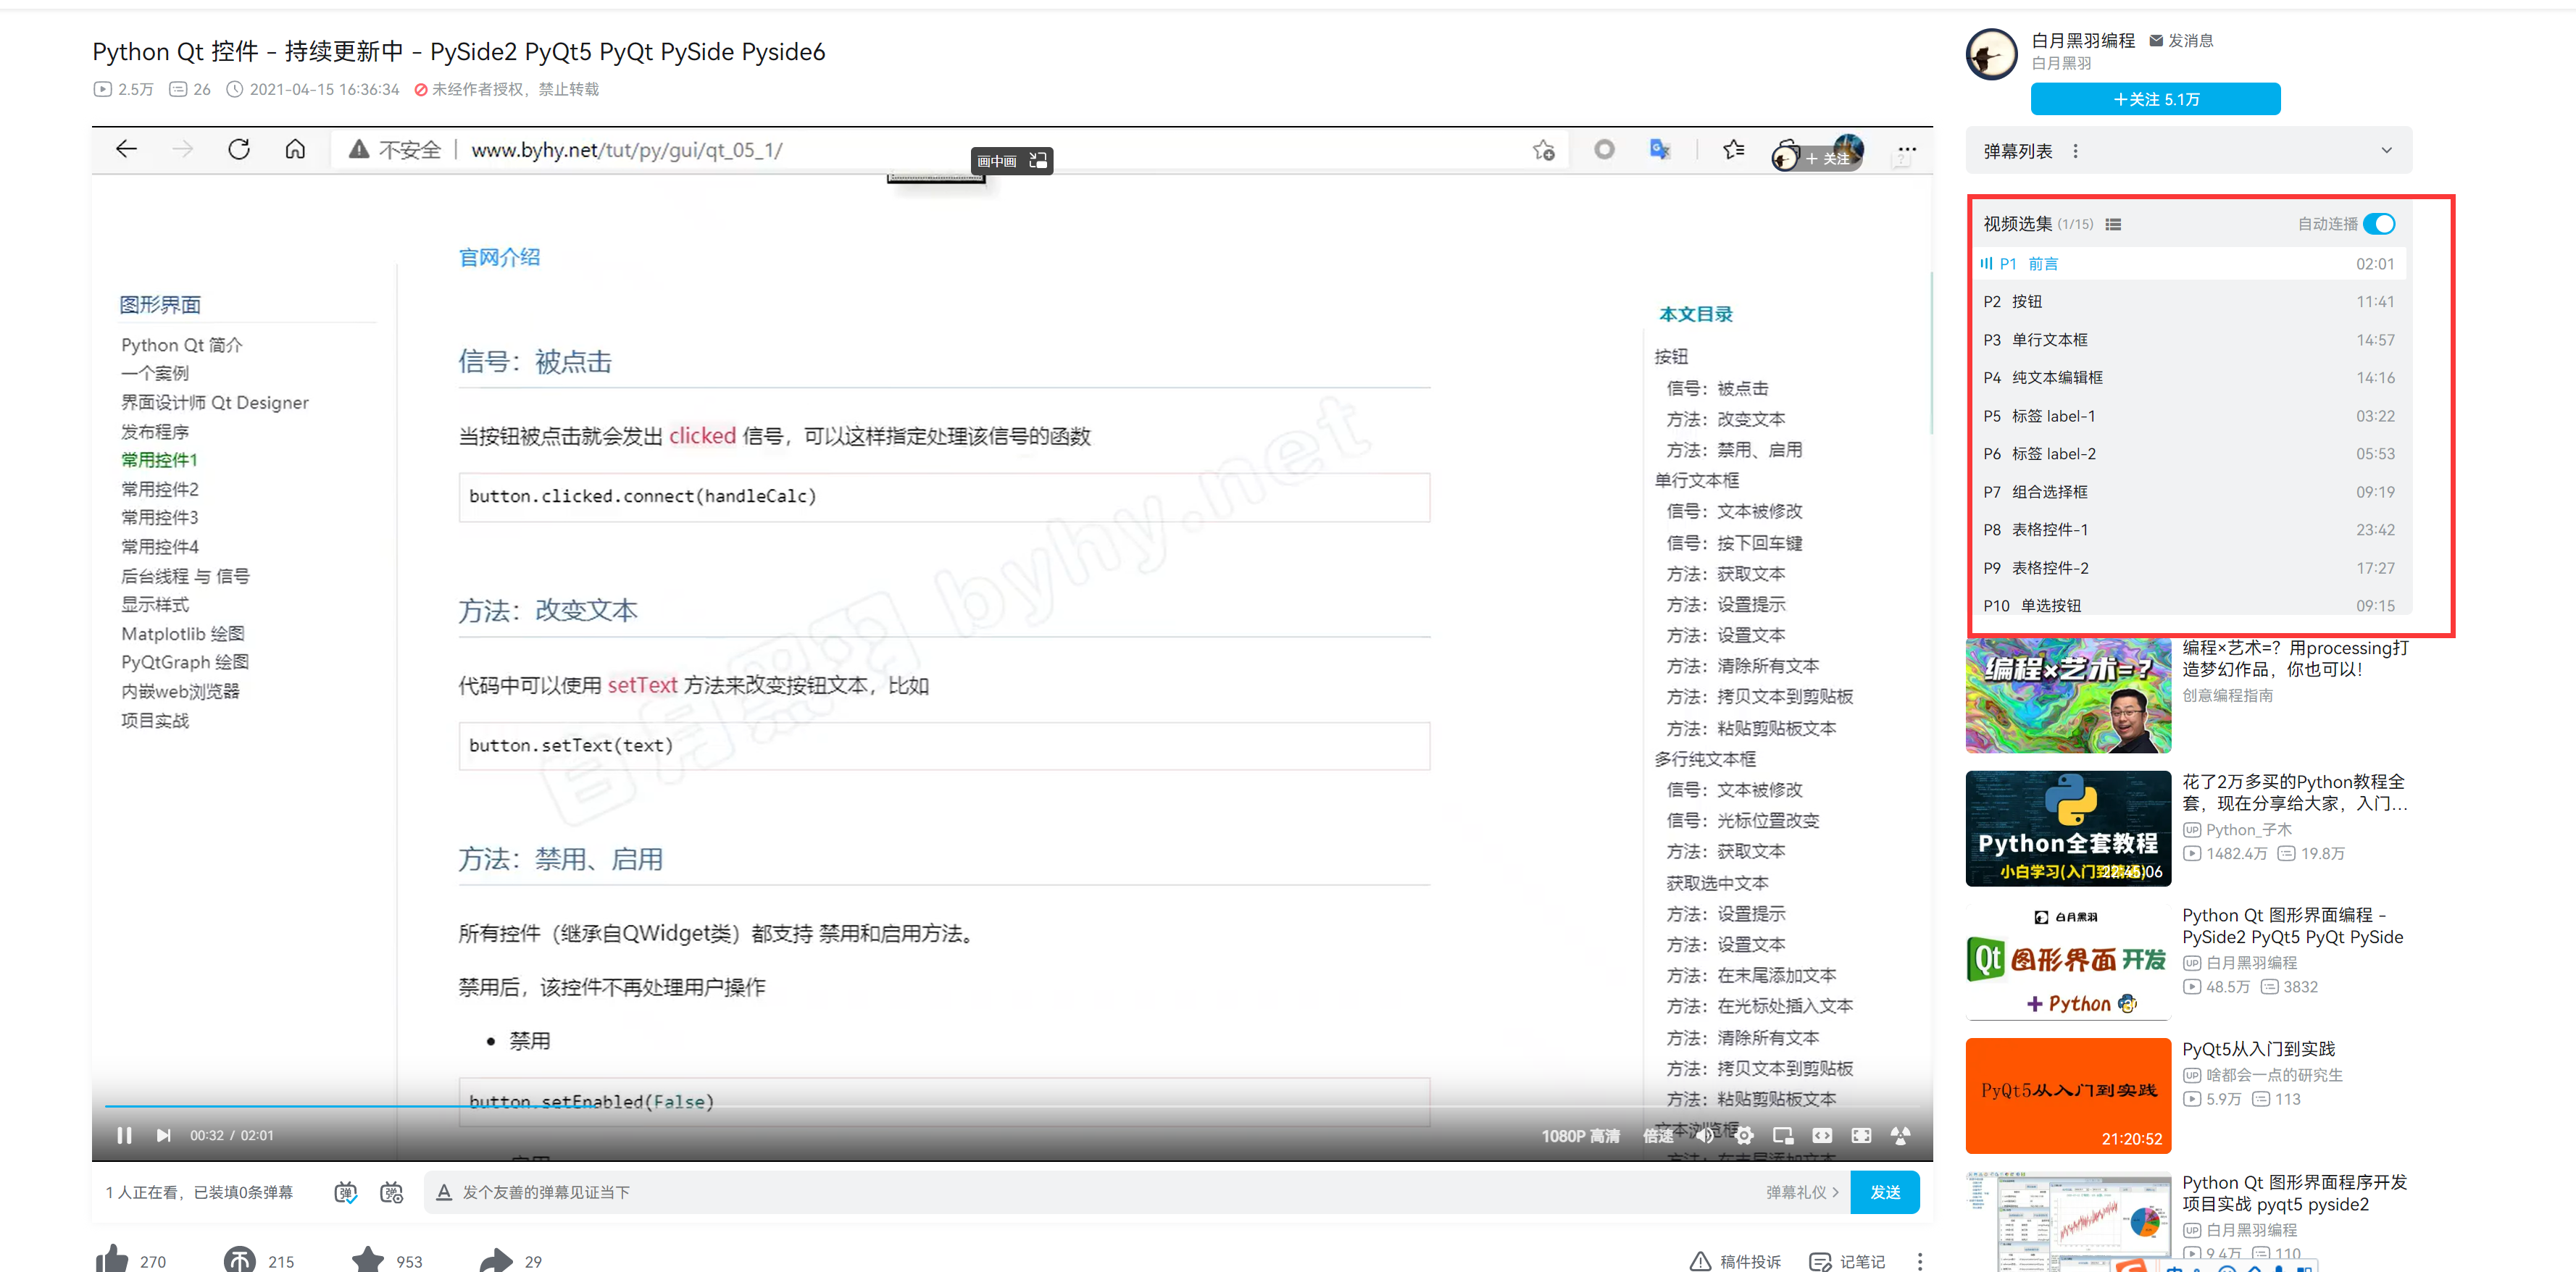Click the picture-in-picture mini player icon
This screenshot has width=2576, height=1272.
click(x=1783, y=1135)
